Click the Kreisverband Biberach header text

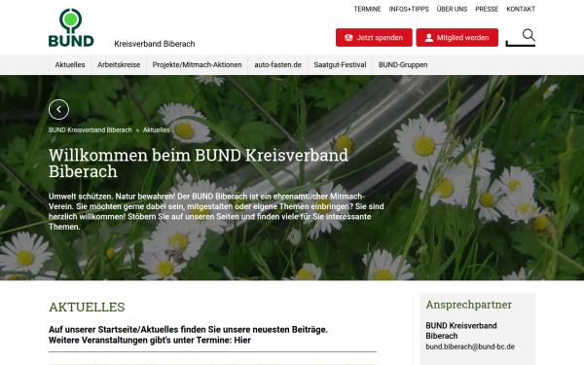[155, 44]
